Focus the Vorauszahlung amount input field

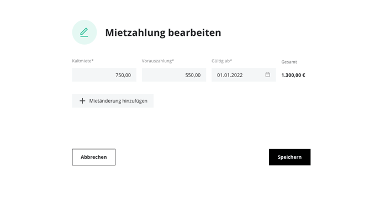(174, 75)
